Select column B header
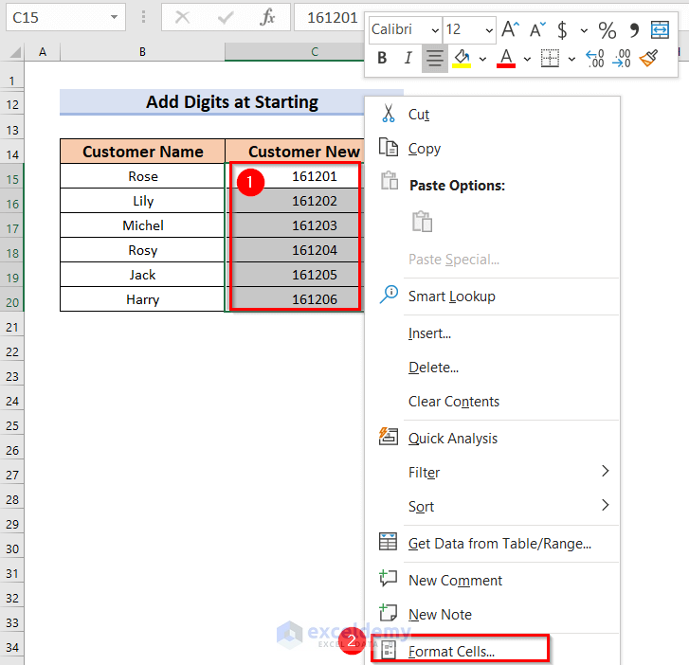This screenshot has width=689, height=665. pyautogui.click(x=142, y=52)
